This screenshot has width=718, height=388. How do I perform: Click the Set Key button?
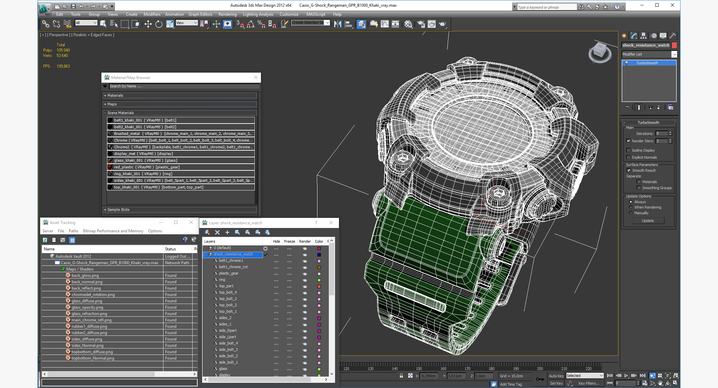(x=556, y=383)
